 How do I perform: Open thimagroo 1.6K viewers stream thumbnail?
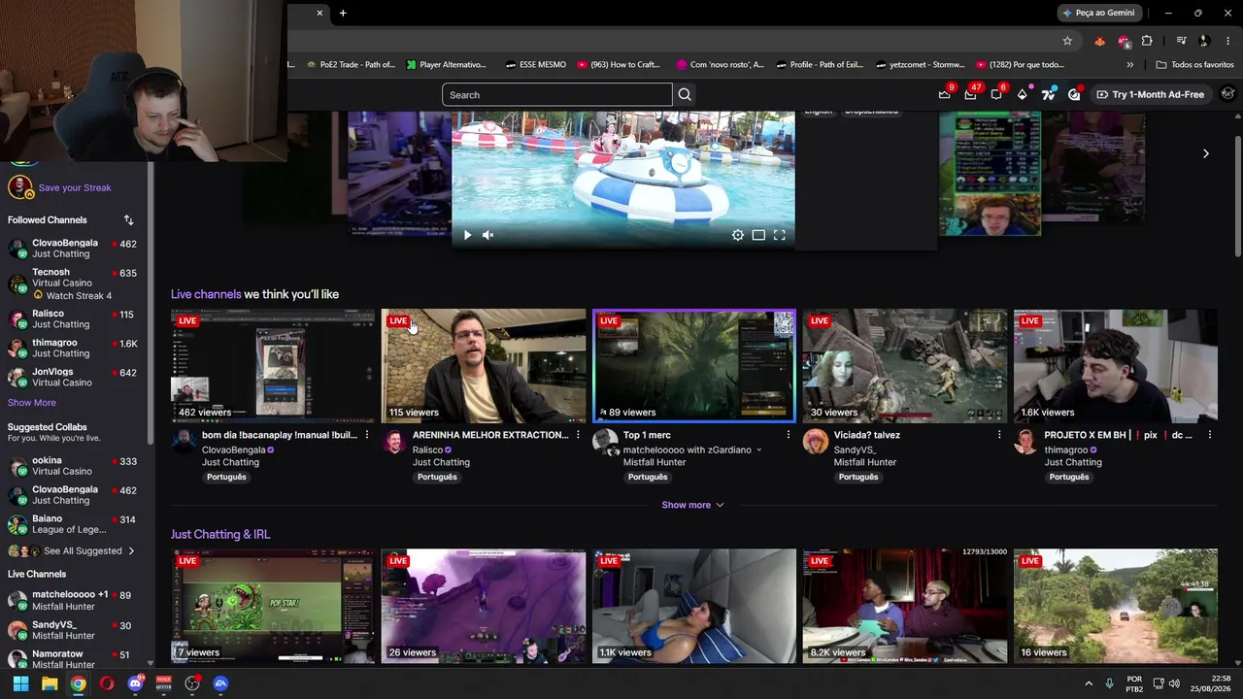click(1115, 366)
